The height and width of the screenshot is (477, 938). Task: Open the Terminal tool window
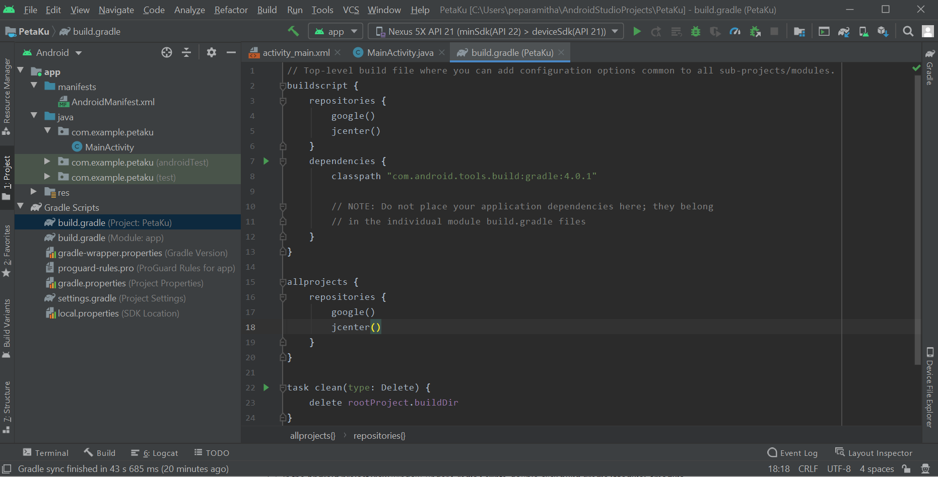click(x=46, y=453)
